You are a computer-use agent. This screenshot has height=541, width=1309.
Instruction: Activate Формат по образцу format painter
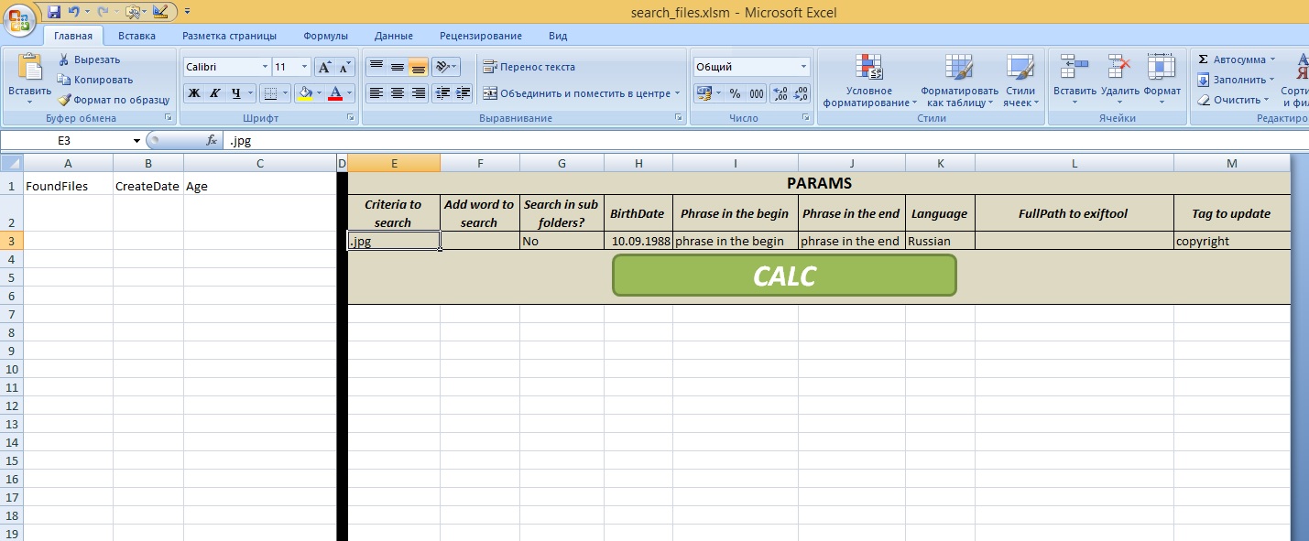pos(114,100)
